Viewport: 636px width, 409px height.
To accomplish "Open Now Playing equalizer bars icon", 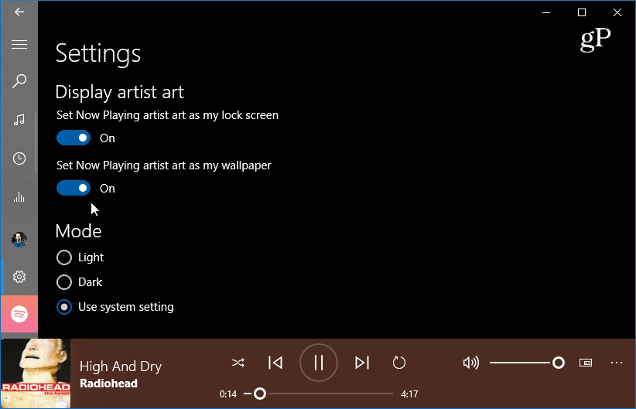I will [x=19, y=197].
